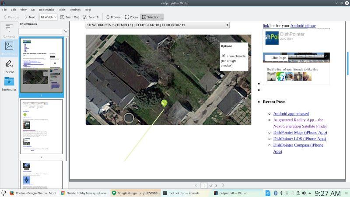Click the current page number field

[204, 185]
